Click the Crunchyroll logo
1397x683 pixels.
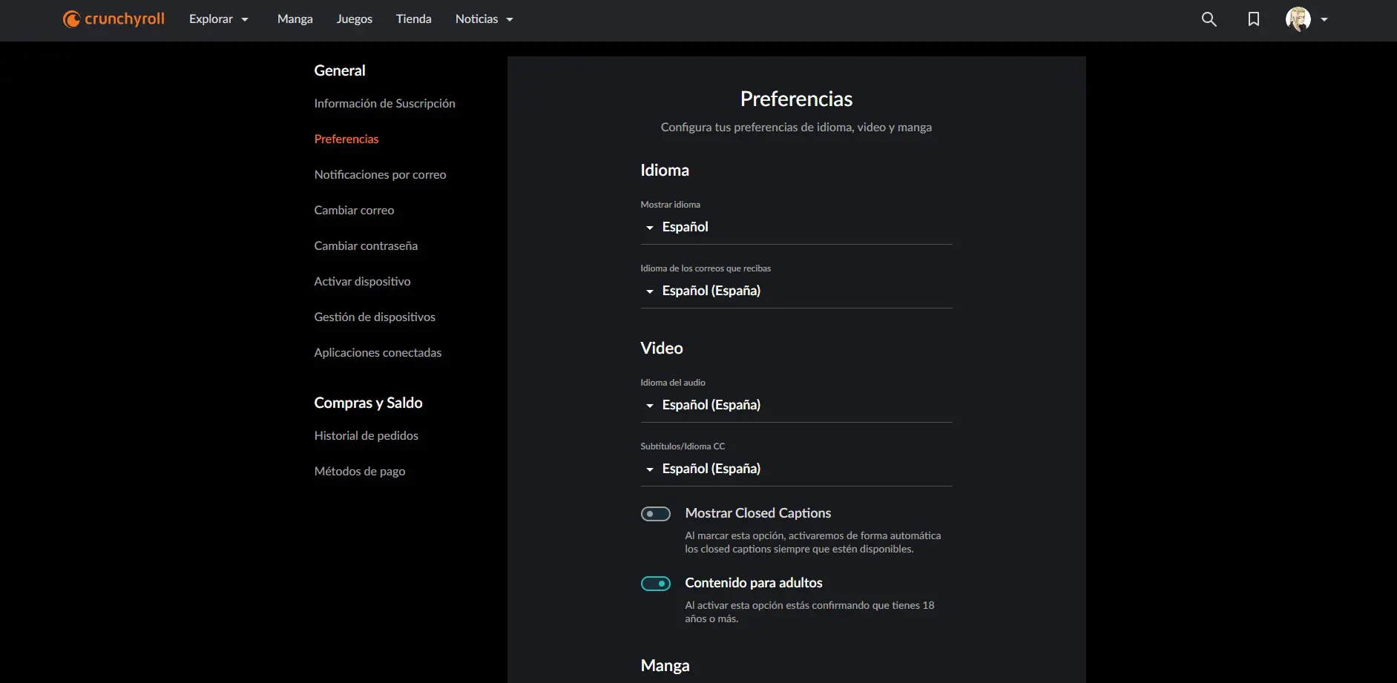click(114, 19)
